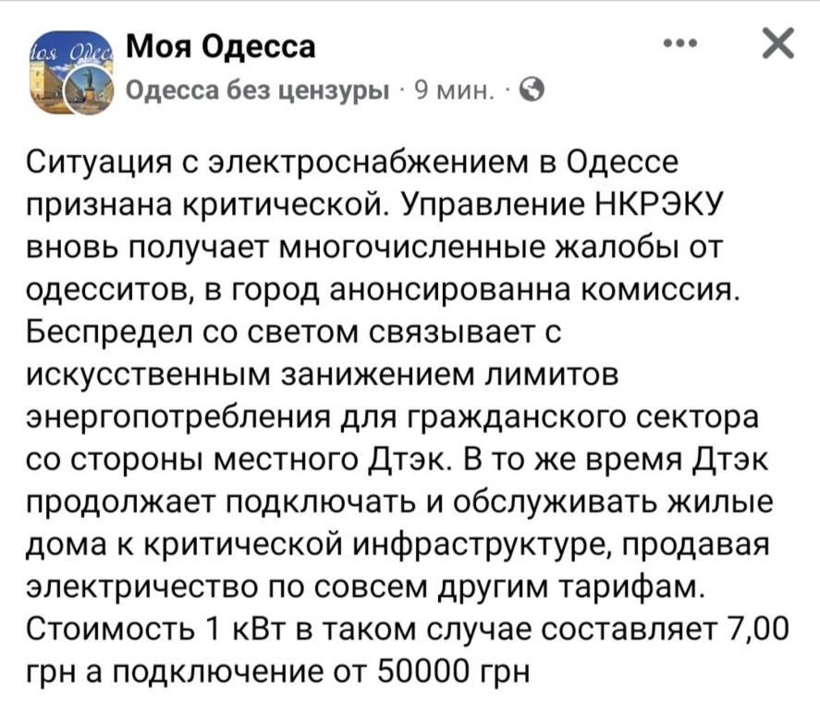Click the 9 мин. post timestamp
The image size is (820, 709).
[x=455, y=90]
